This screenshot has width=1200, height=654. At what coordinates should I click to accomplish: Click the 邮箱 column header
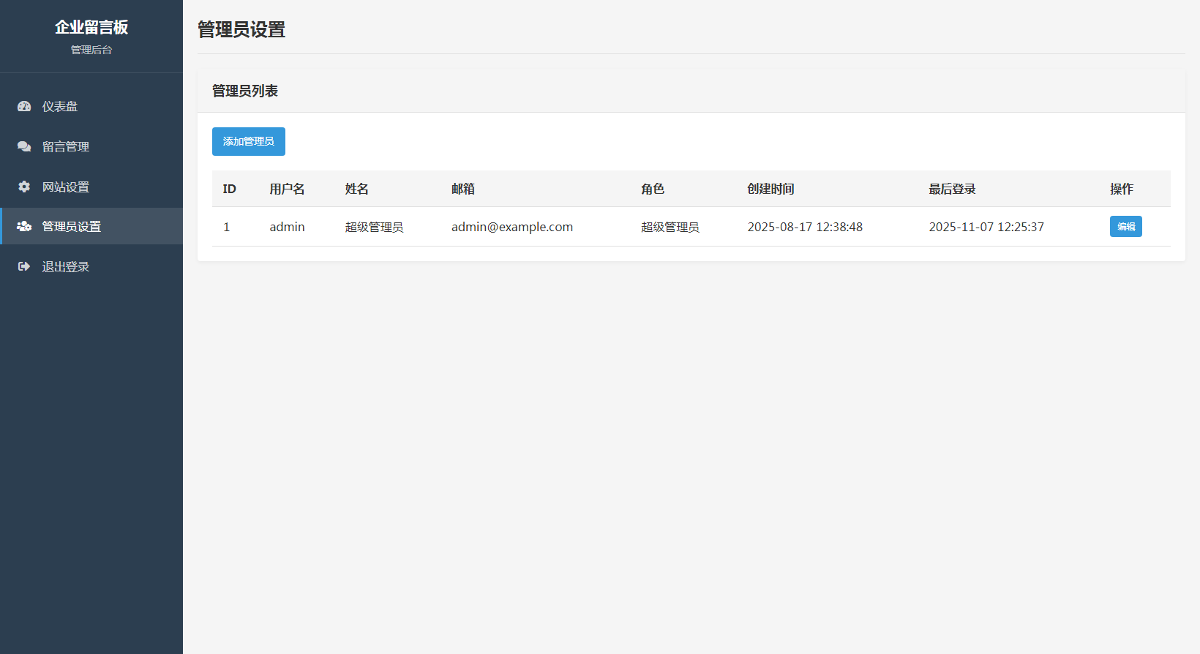click(463, 189)
